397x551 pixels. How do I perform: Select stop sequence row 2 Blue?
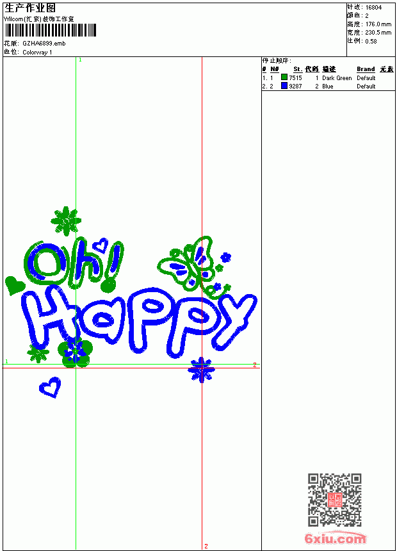pyautogui.click(x=328, y=86)
